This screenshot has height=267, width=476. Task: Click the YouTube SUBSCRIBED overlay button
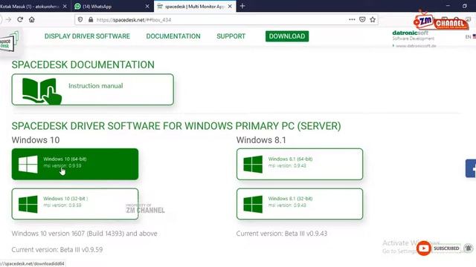tap(440, 248)
